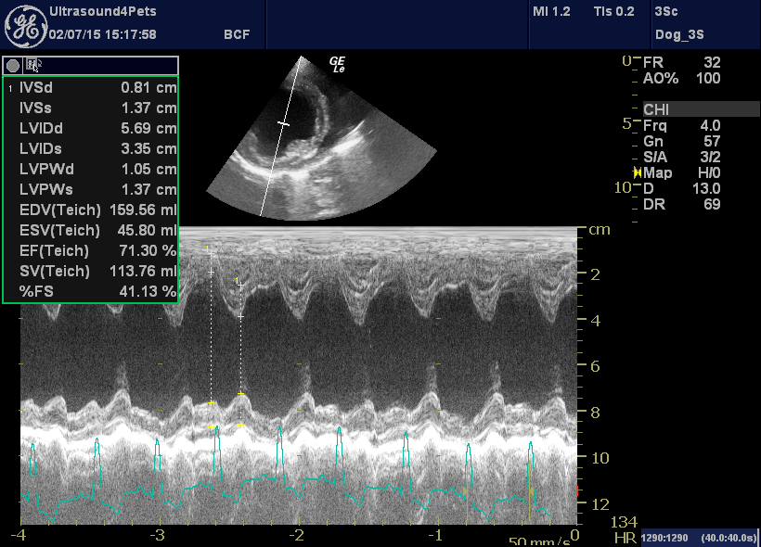Click the gray octagon icon in measurement header
The width and height of the screenshot is (761, 547).
pyautogui.click(x=13, y=66)
